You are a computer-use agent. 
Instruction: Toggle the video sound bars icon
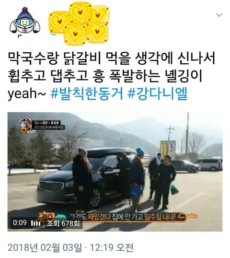pyautogui.click(x=35, y=223)
